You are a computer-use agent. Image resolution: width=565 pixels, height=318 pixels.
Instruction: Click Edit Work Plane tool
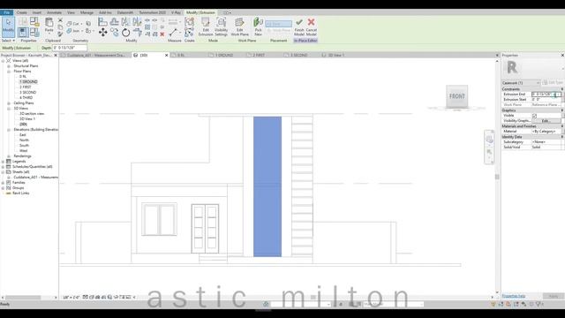(x=239, y=26)
